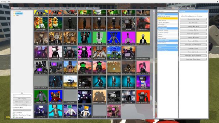This screenshot has height=123, width=219.
Task: Select the Trafficman Mecha BOSS thumbnail
Action: tap(55, 96)
